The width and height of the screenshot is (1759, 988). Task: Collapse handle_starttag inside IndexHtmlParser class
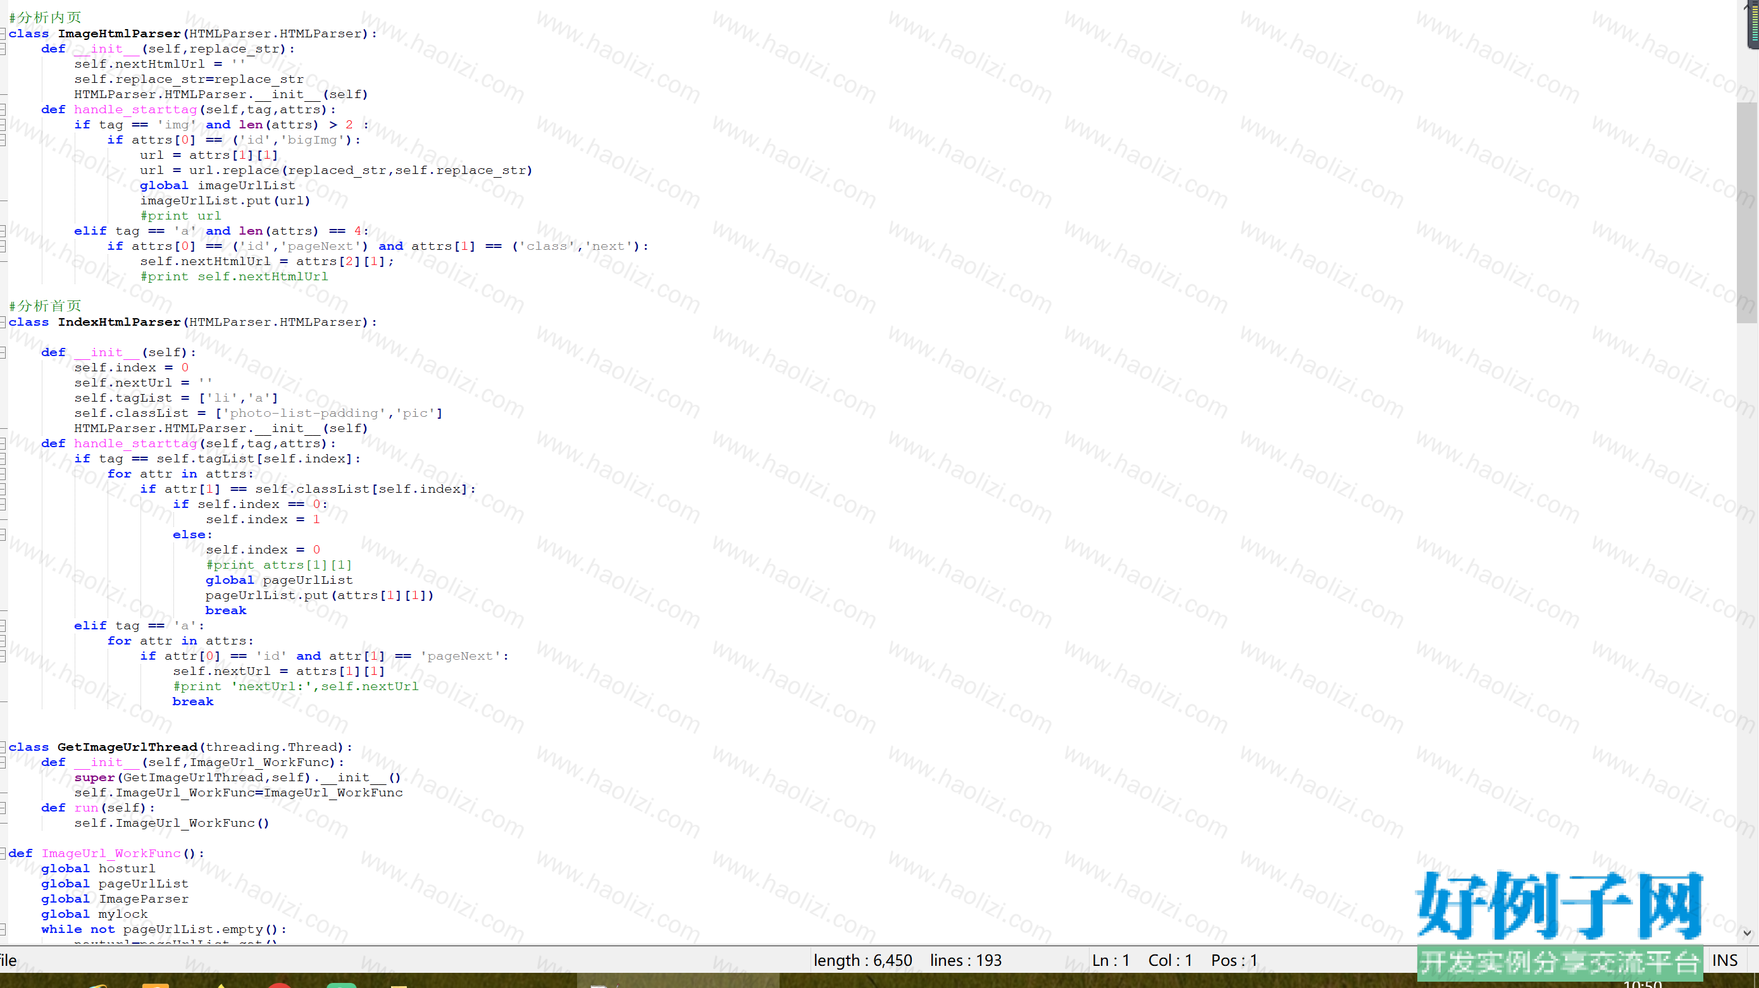[x=3, y=443]
